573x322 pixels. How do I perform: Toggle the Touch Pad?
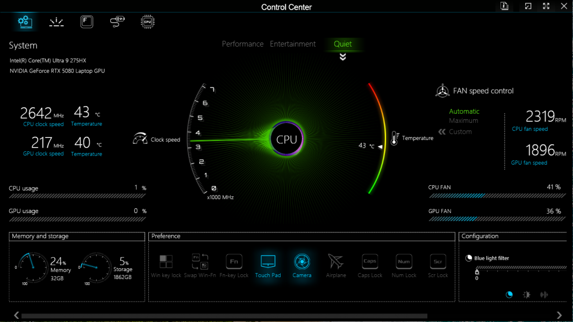[x=268, y=266]
